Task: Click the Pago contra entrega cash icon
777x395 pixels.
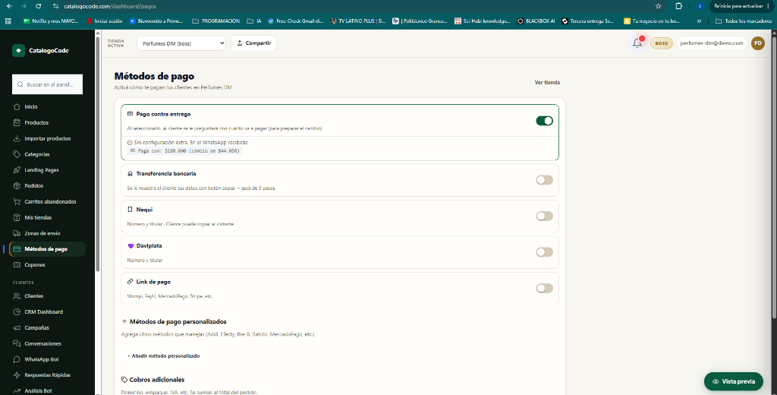Action: tap(131, 114)
